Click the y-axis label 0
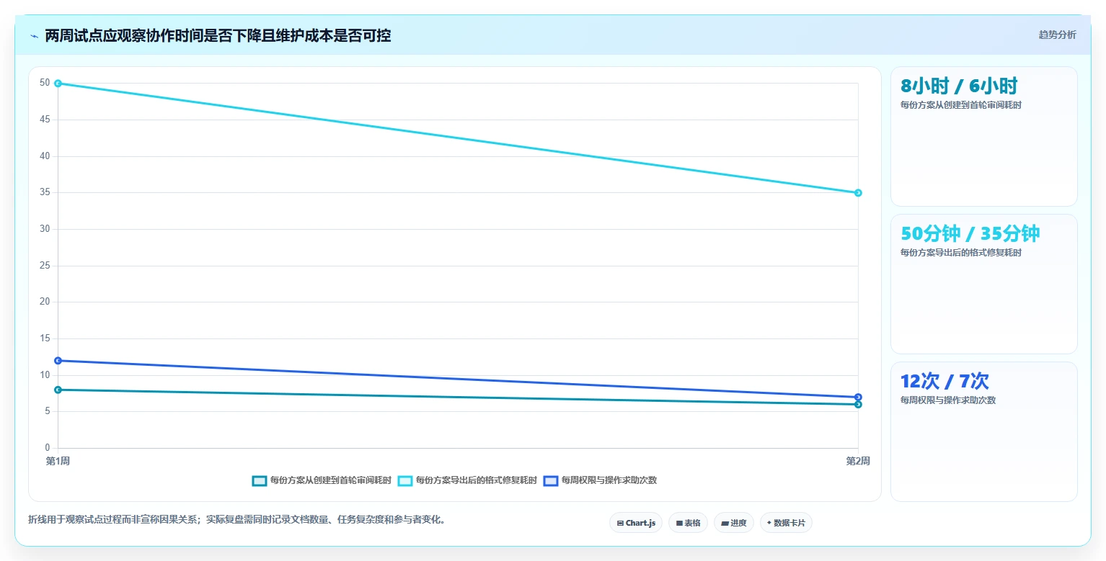 [48, 448]
